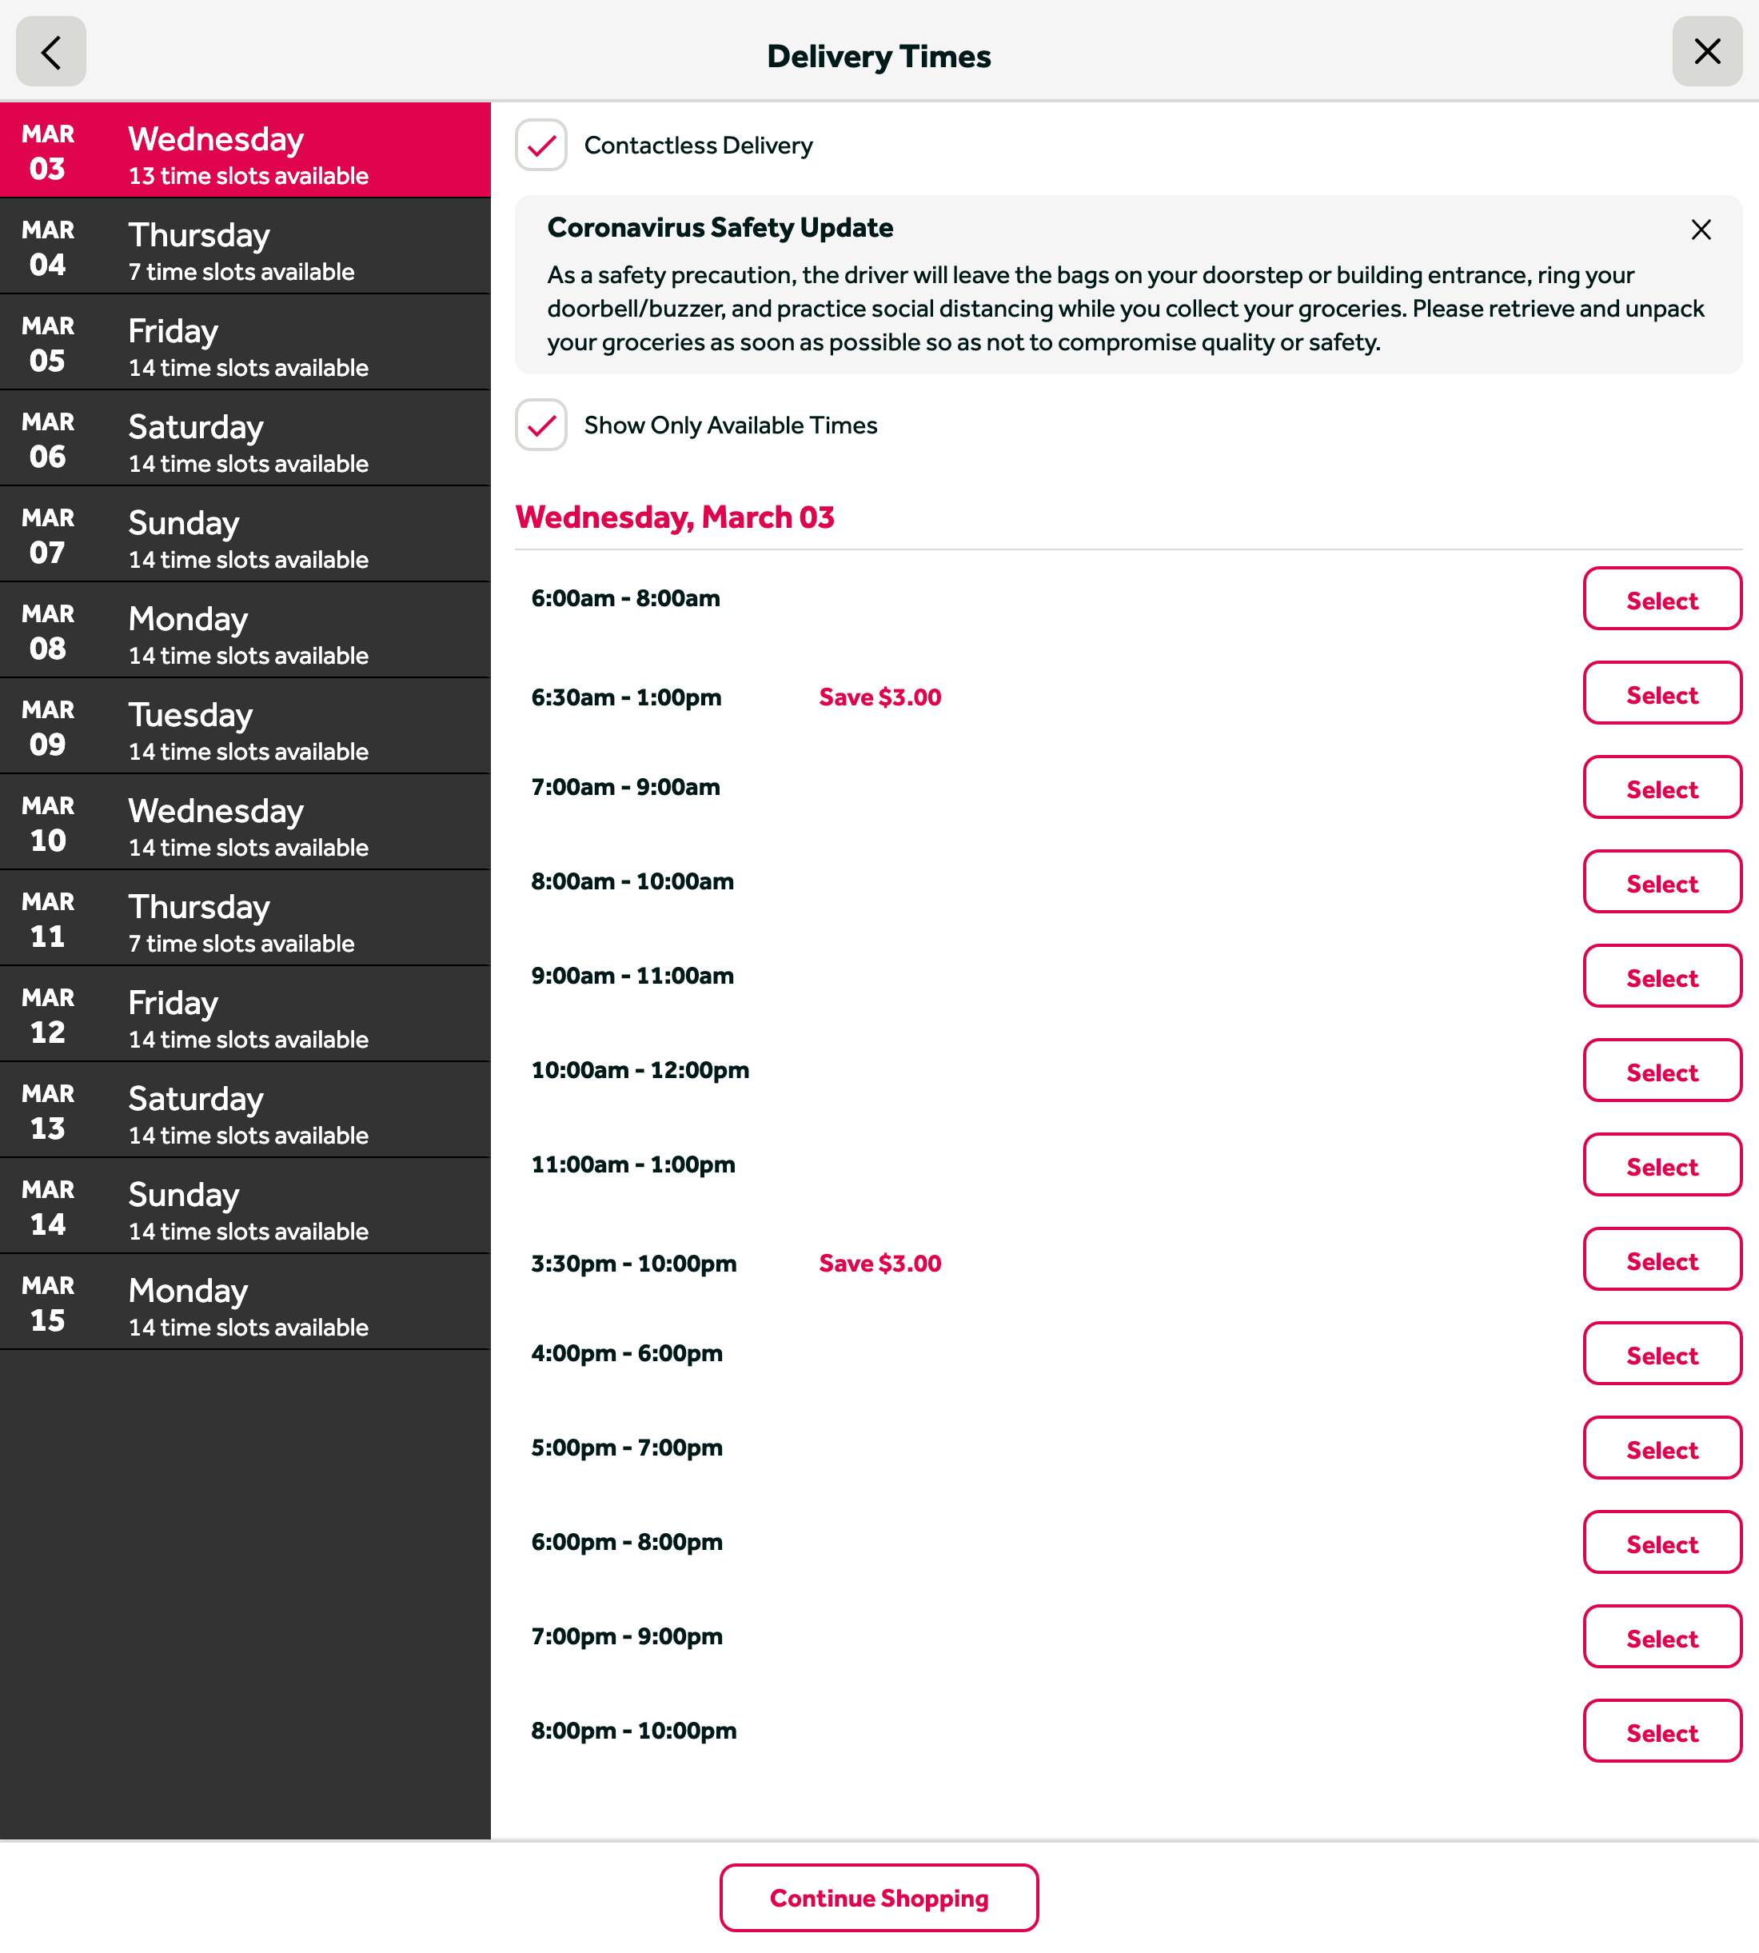Image resolution: width=1759 pixels, height=1953 pixels.
Task: Uncheck Show Only Available Times
Action: pos(541,425)
